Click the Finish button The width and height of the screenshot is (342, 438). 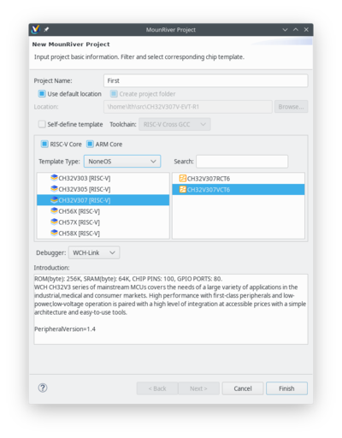286,388
